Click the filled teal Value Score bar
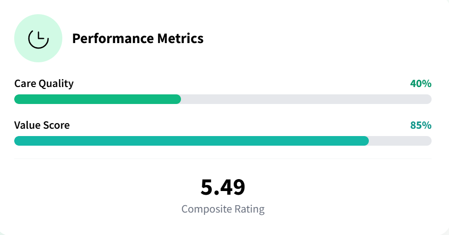 pyautogui.click(x=192, y=141)
